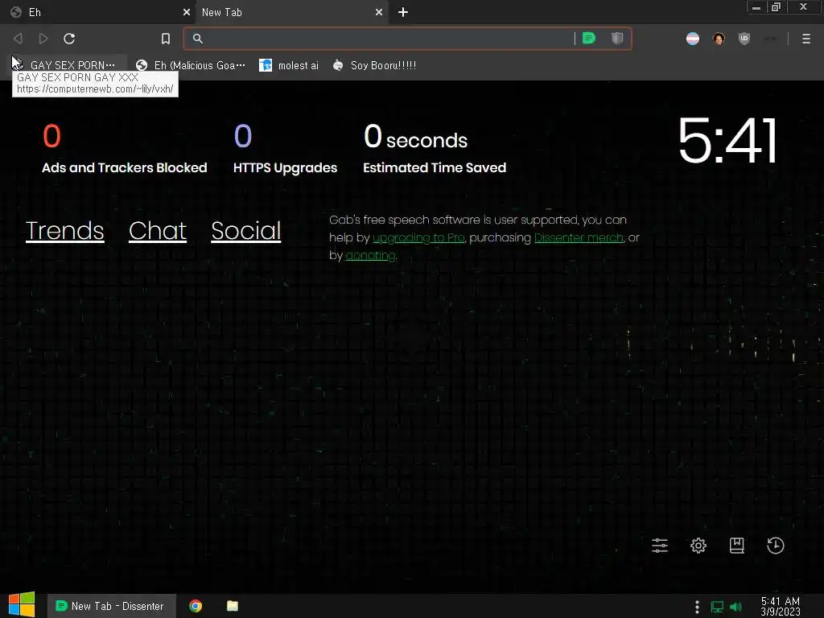Open the Chat link
The width and height of the screenshot is (824, 618).
[158, 231]
